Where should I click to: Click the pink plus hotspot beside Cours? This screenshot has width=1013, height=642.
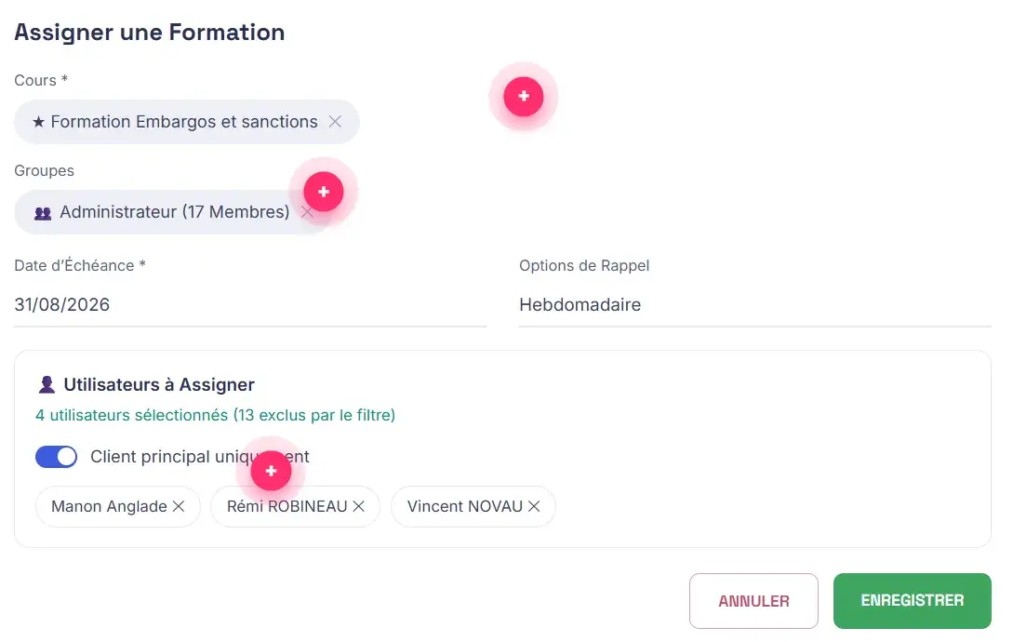tap(524, 97)
